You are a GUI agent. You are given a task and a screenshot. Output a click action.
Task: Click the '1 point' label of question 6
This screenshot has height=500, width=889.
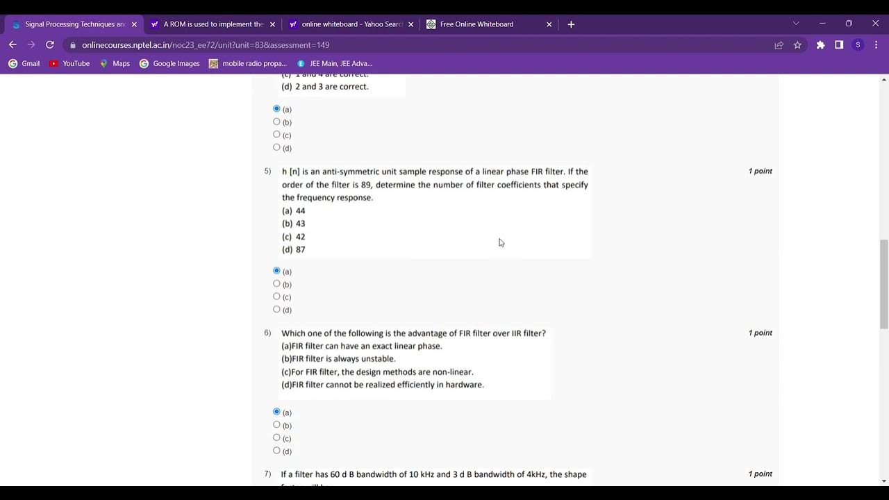[760, 333]
